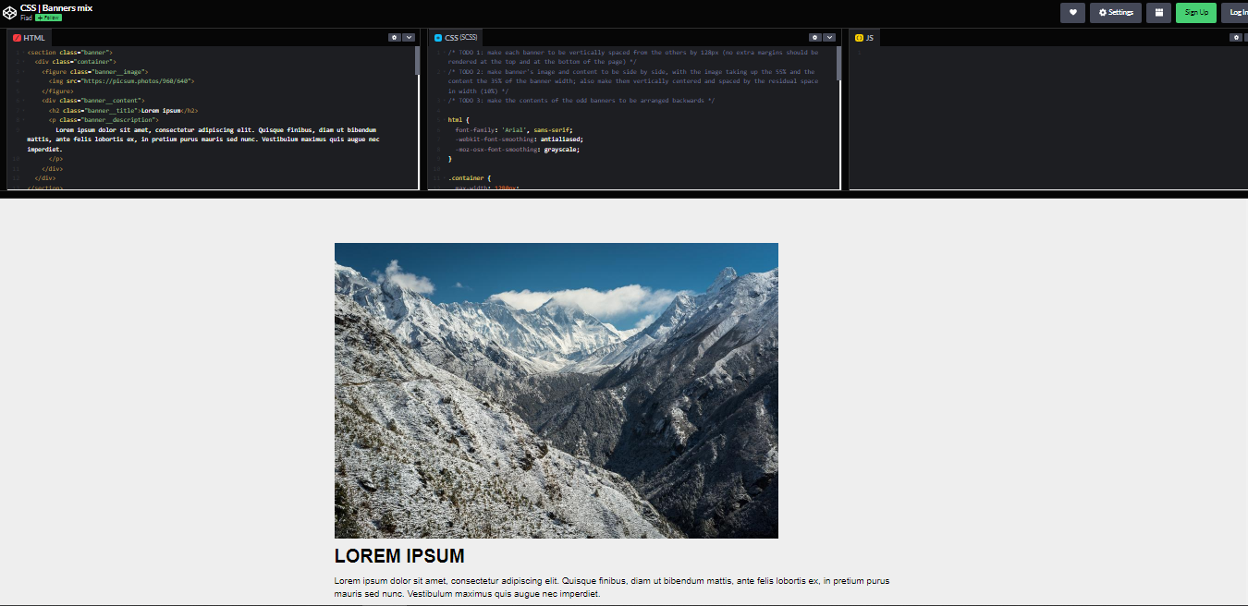1248x606 pixels.
Task: Click the Settings button
Action: pyautogui.click(x=1115, y=12)
